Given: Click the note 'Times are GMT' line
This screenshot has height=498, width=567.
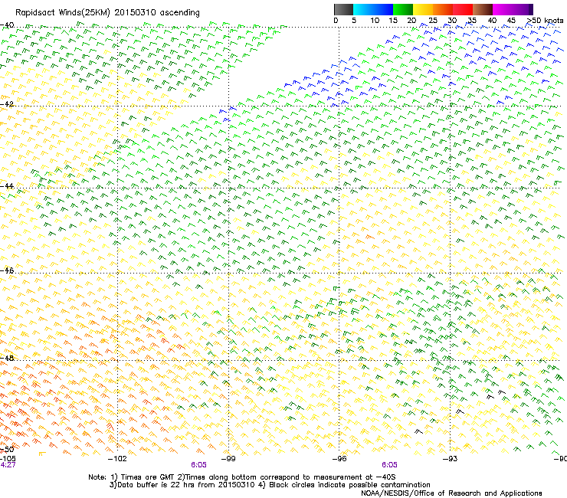Looking at the screenshot, I should (242, 477).
